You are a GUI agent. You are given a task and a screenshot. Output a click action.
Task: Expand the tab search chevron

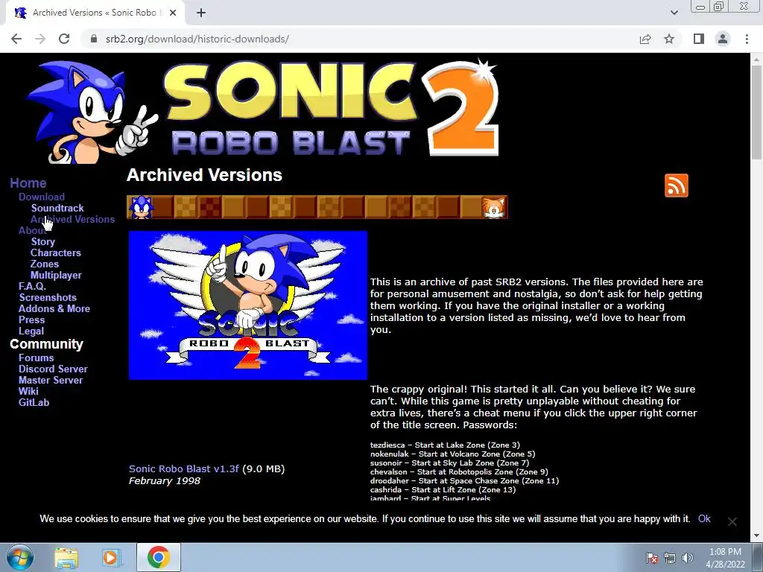click(674, 13)
